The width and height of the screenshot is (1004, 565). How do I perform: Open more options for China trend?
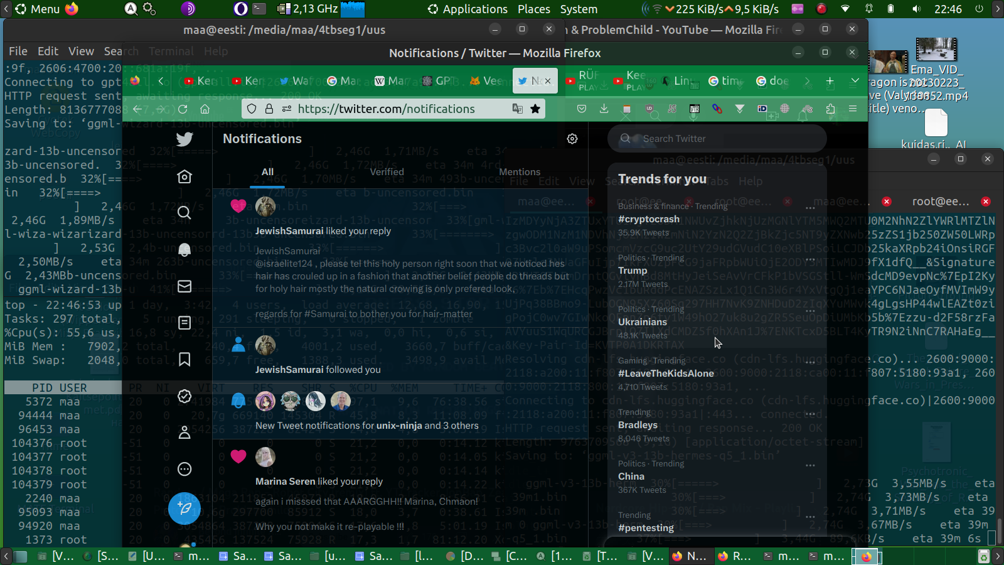(810, 465)
